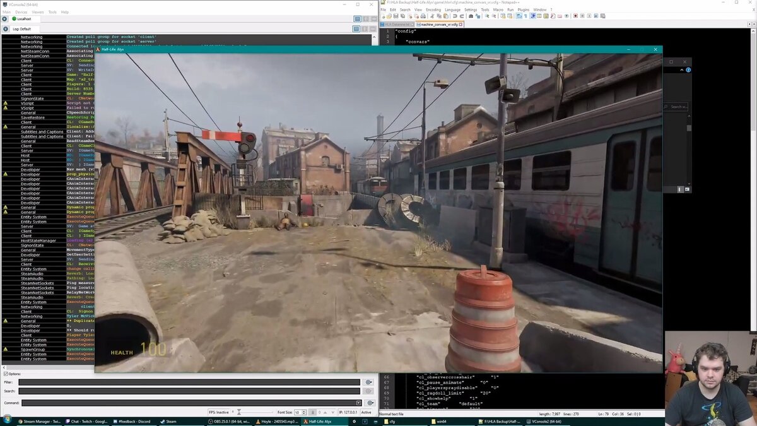Click the New file icon in Notepad++ toolbar
The width and height of the screenshot is (757, 426).
[383, 16]
